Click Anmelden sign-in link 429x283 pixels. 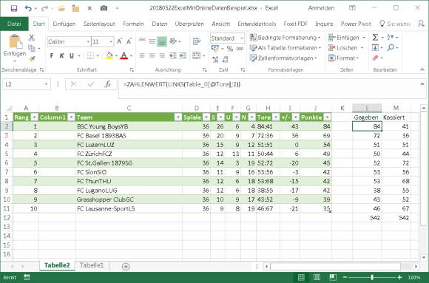(x=321, y=8)
